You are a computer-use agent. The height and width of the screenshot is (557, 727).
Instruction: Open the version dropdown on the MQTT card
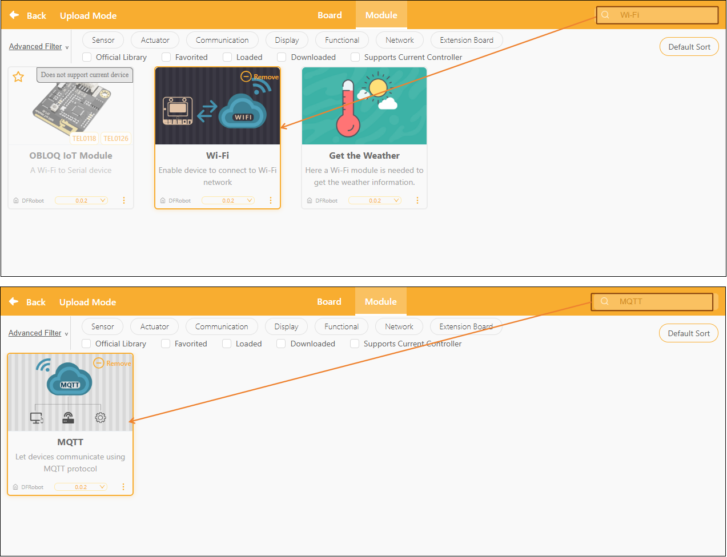[x=81, y=487]
